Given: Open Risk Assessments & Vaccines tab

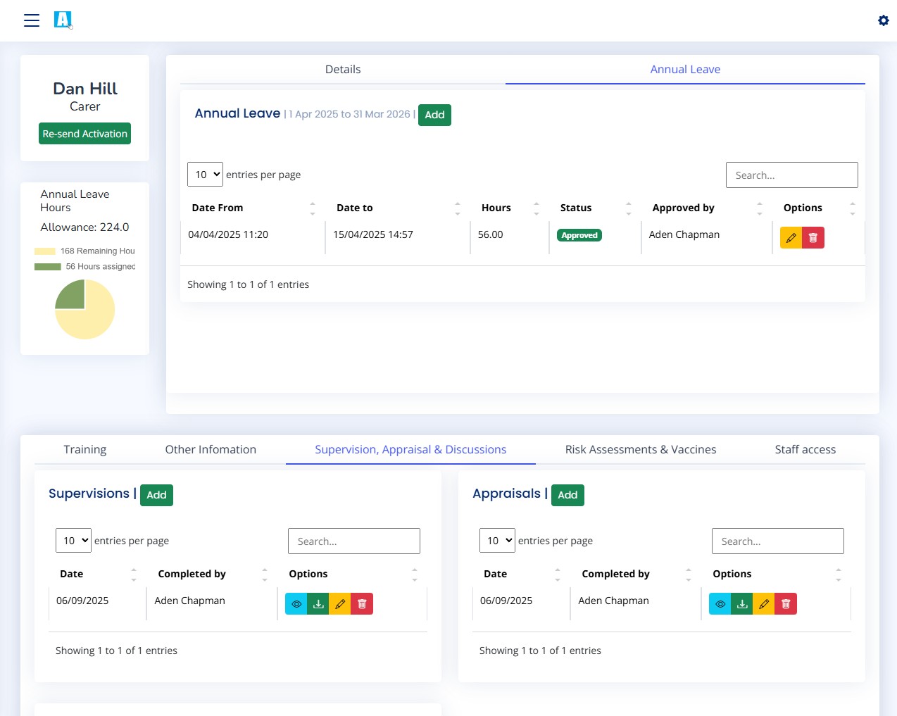Looking at the screenshot, I should coord(640,450).
